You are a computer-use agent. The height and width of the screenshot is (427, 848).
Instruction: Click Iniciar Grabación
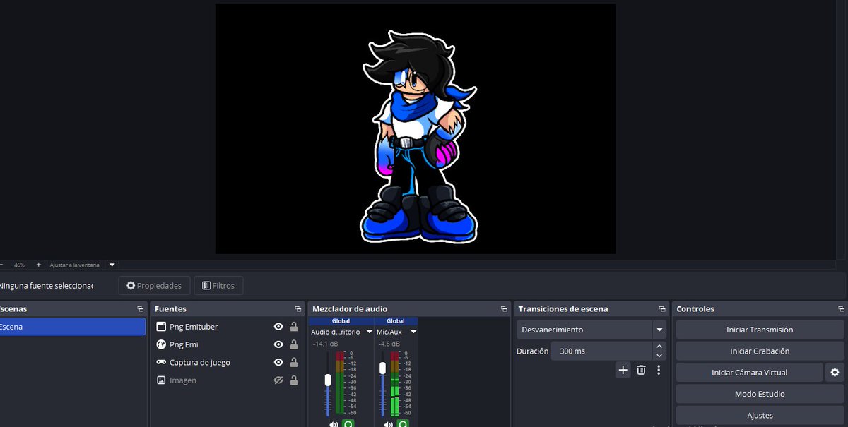760,351
